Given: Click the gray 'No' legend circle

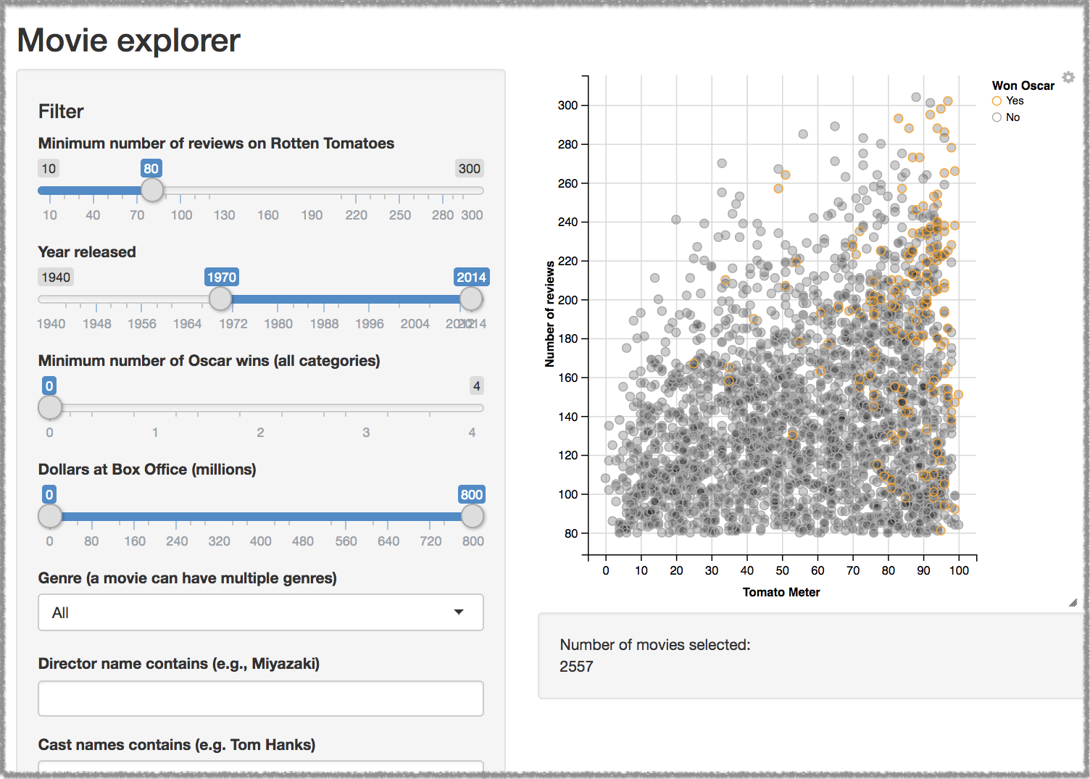Looking at the screenshot, I should (997, 117).
